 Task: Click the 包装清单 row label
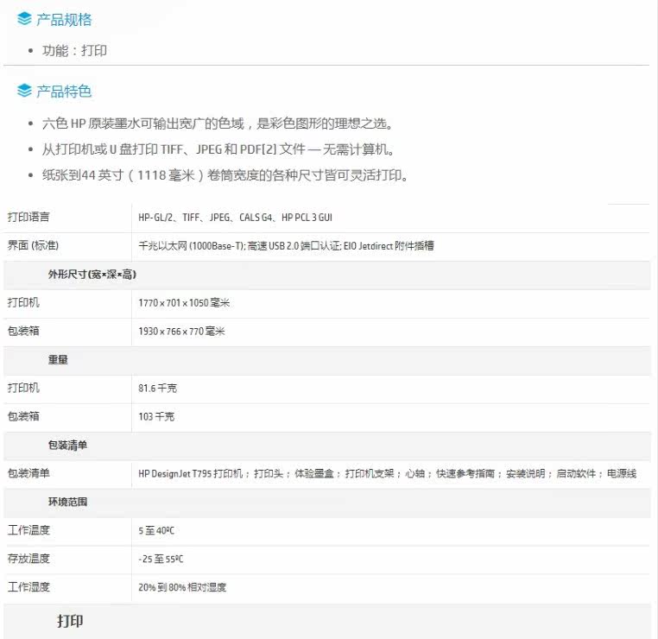point(28,473)
